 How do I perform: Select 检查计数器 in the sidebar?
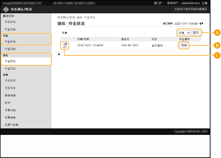click(x=12, y=124)
